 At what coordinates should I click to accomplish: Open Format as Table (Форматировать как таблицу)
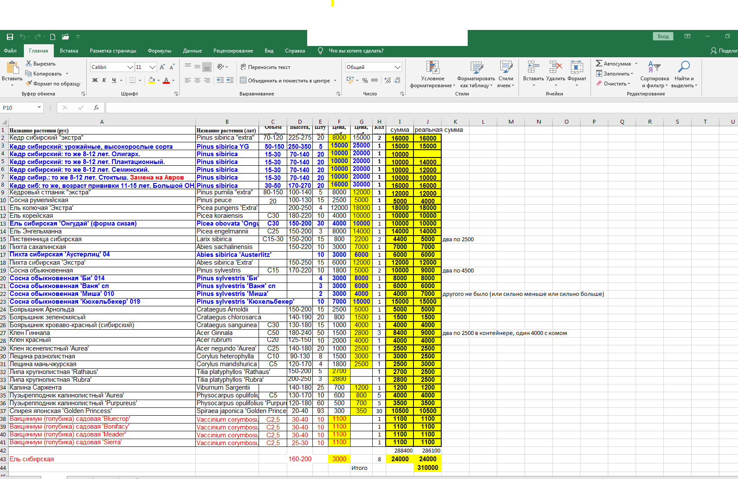click(x=476, y=74)
